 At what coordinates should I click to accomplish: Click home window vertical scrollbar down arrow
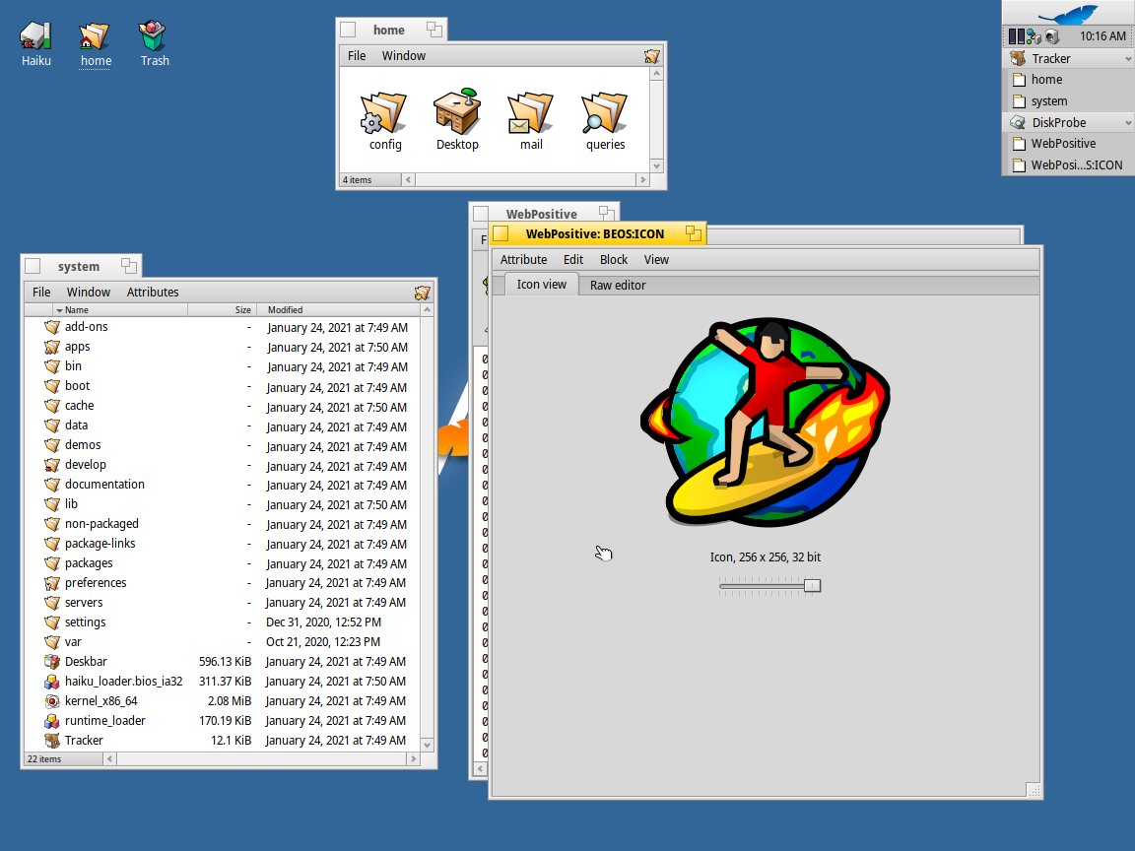[656, 165]
